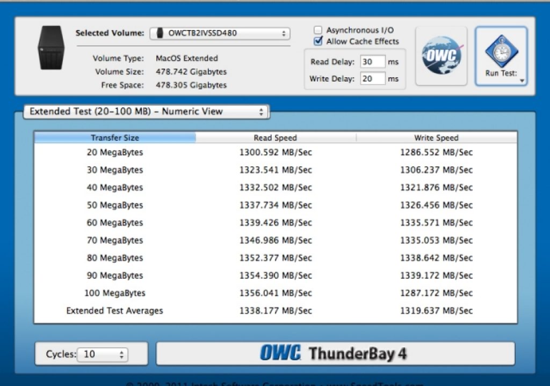Click write speed 1321.876 MB/Sec
This screenshot has width=550, height=386.
(x=436, y=188)
